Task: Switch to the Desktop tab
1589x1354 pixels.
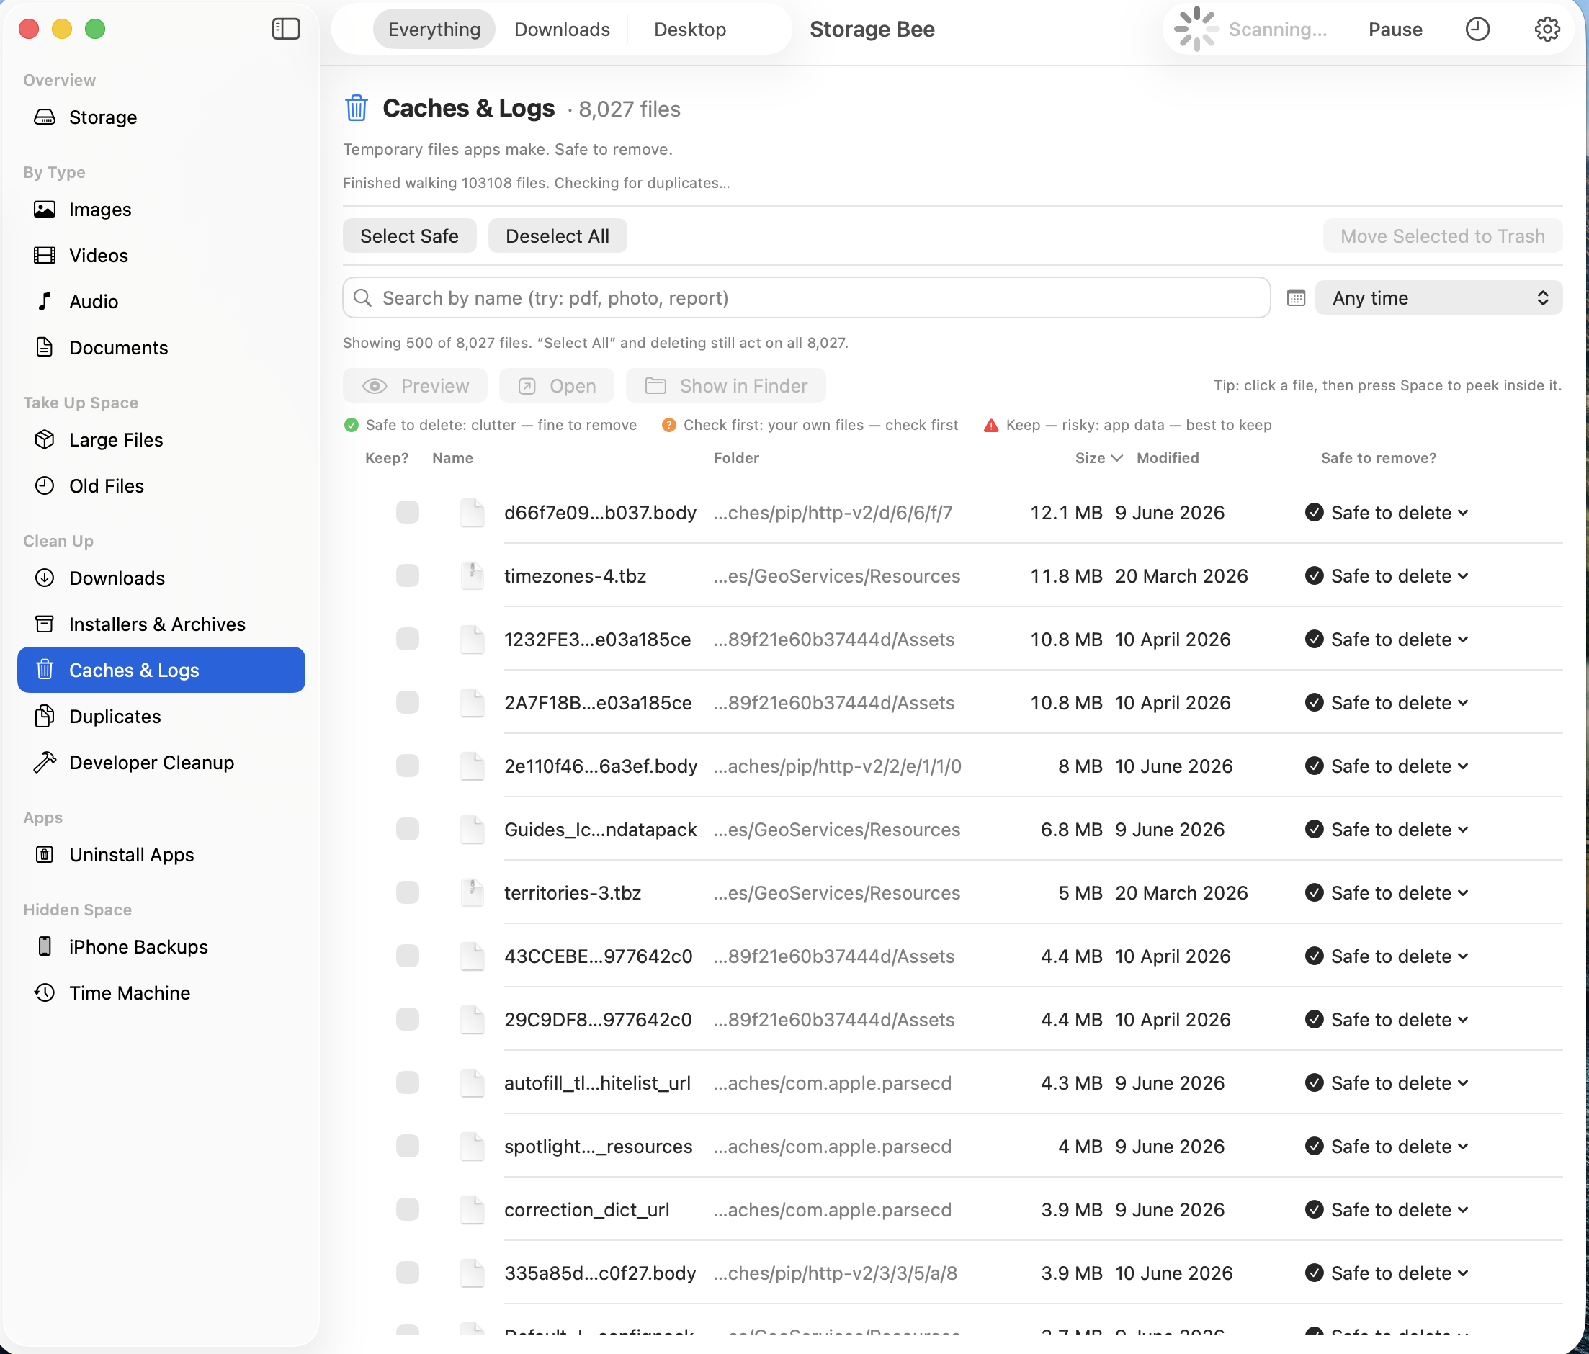Action: [x=690, y=29]
